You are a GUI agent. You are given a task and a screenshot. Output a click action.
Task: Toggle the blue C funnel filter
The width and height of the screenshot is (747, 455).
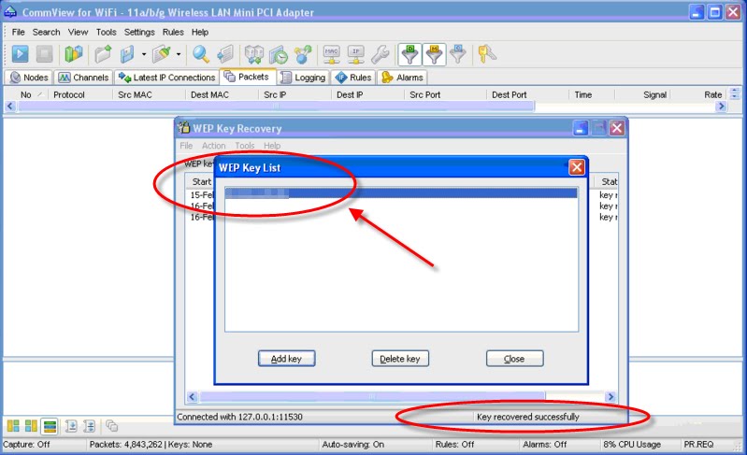(458, 54)
